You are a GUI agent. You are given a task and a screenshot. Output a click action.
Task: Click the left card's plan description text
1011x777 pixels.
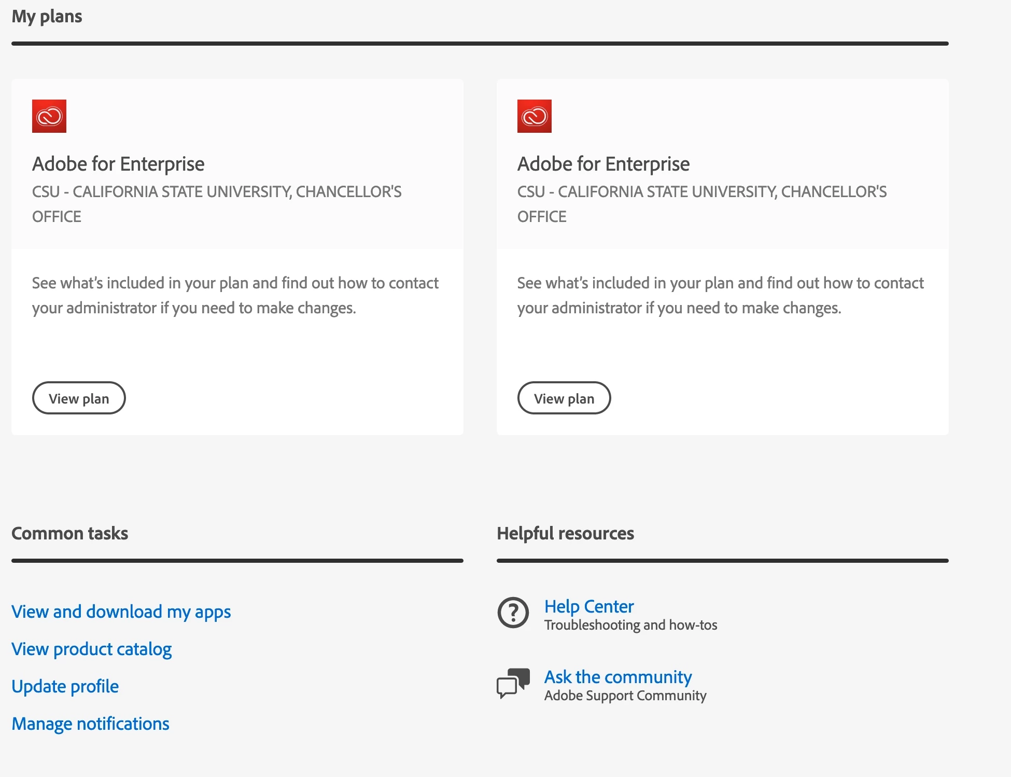point(235,295)
